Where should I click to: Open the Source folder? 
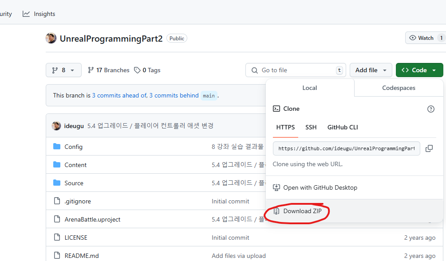tap(74, 183)
